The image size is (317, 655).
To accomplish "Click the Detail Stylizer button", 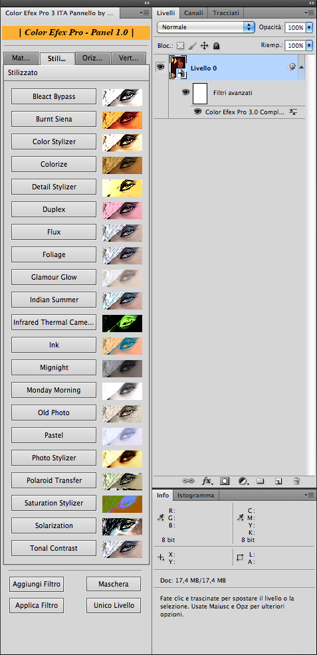I will (x=54, y=187).
